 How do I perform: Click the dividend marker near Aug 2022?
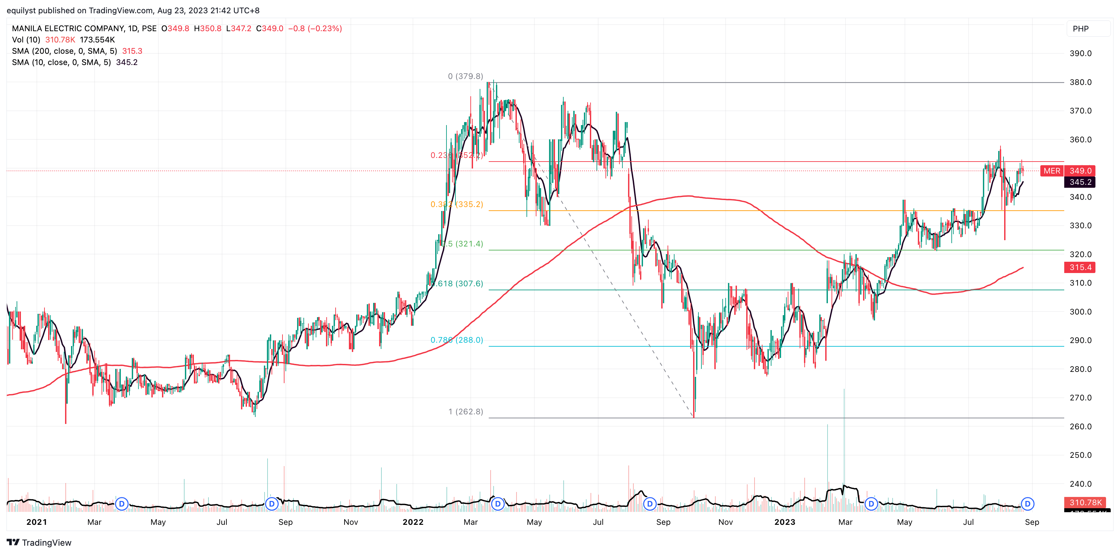tap(650, 504)
